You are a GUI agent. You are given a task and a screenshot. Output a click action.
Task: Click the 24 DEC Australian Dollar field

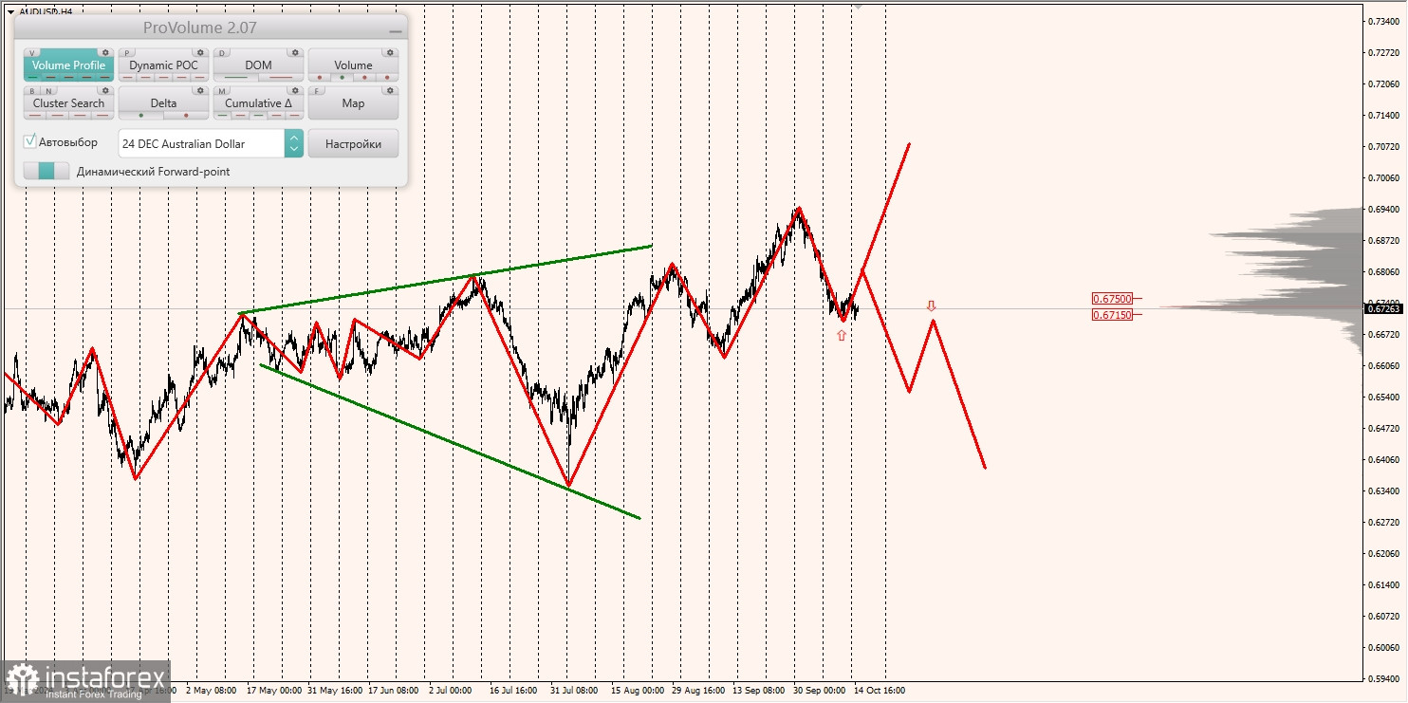pos(201,143)
